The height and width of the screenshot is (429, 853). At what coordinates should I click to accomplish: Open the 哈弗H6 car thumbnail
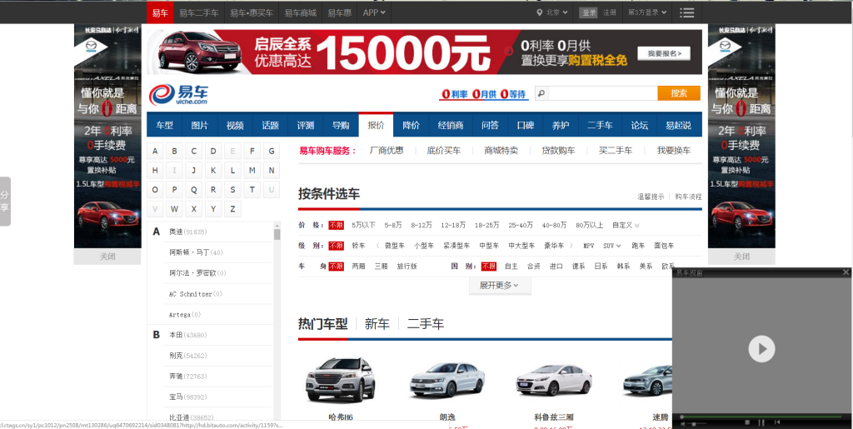[x=341, y=379]
